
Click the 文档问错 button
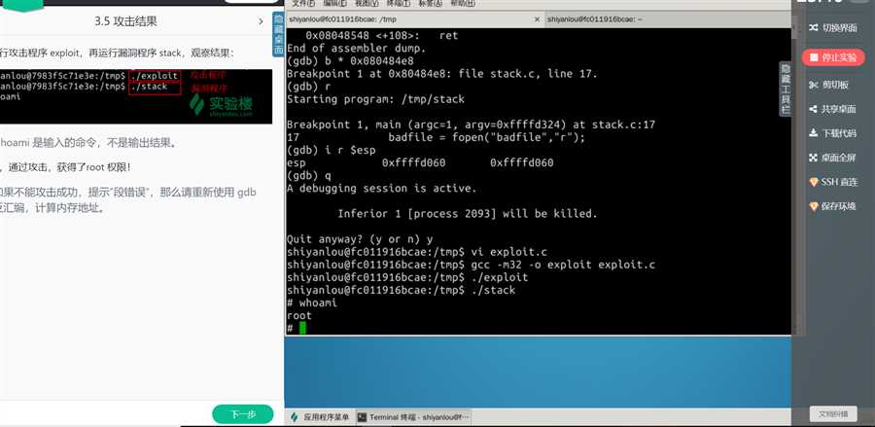[x=833, y=413]
